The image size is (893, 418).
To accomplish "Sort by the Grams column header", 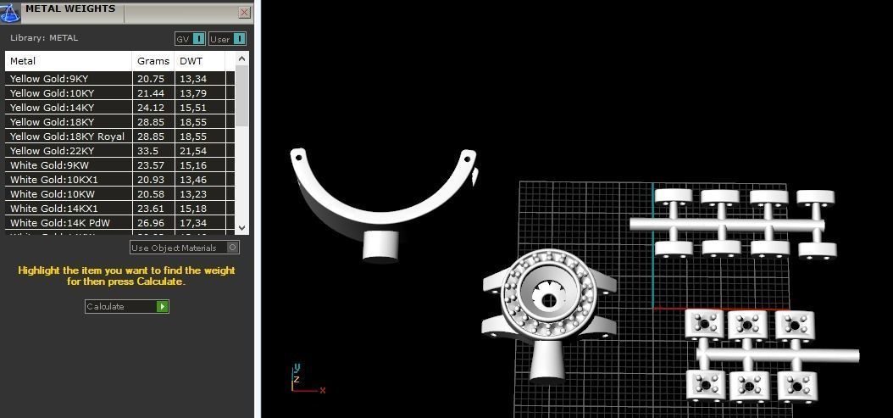I will pyautogui.click(x=153, y=61).
